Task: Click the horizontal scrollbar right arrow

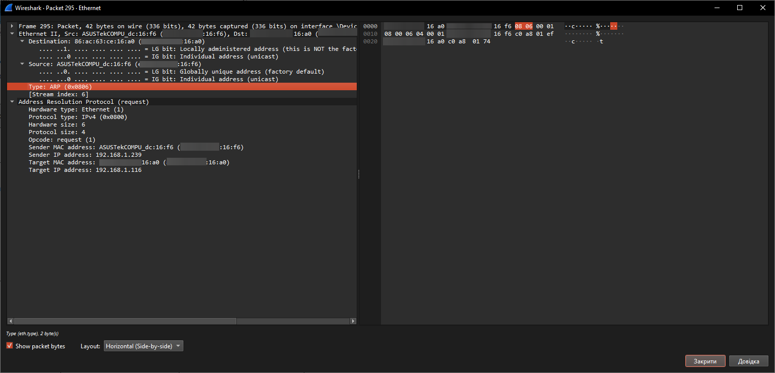Action: tap(353, 321)
